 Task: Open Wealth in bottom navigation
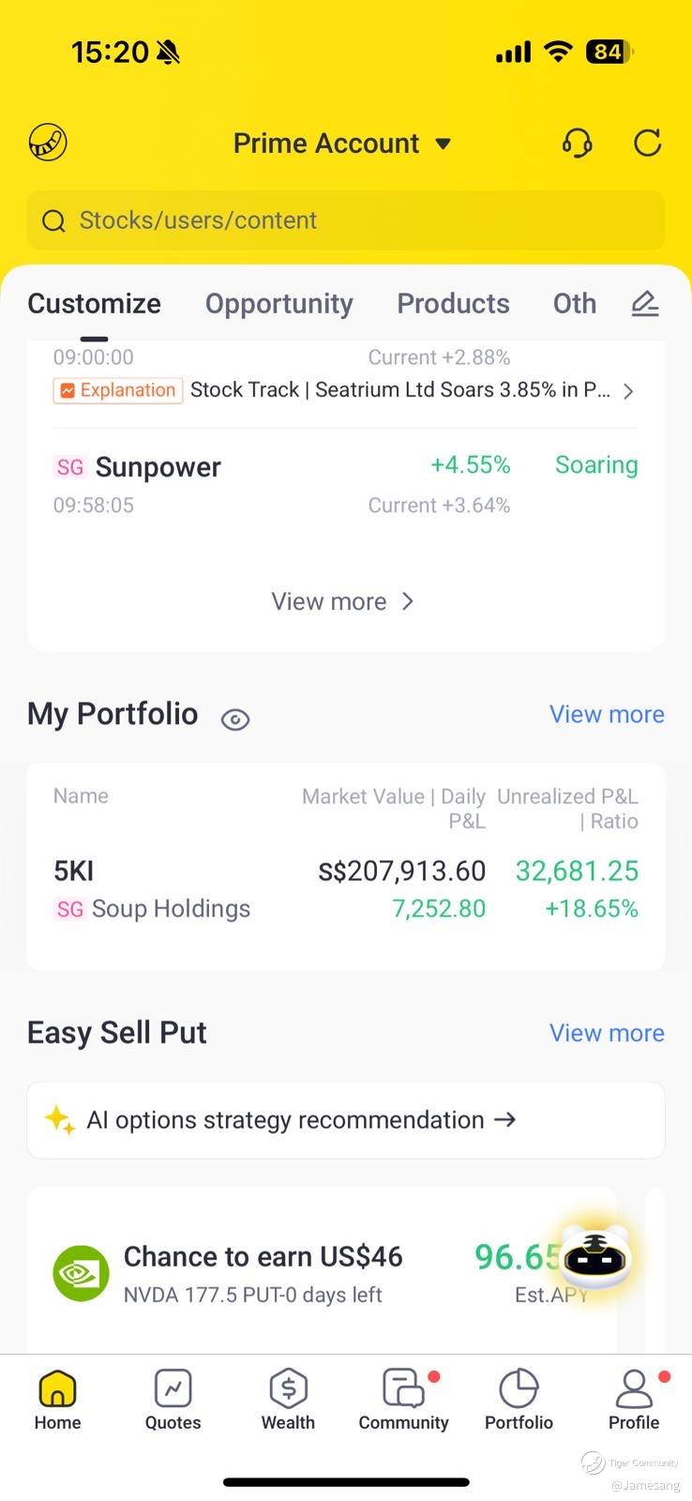[288, 1399]
